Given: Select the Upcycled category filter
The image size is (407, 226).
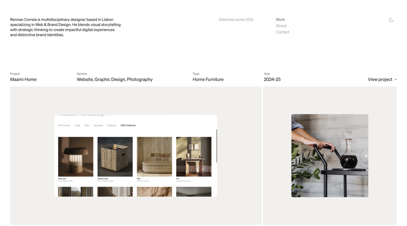Looking at the screenshot, I should coord(98,125).
